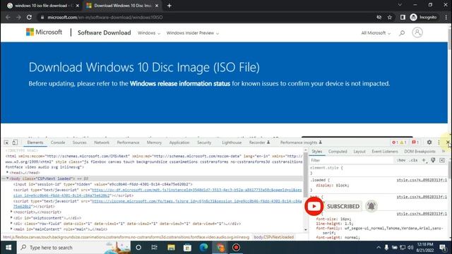Open the Security tab

(x=204, y=143)
